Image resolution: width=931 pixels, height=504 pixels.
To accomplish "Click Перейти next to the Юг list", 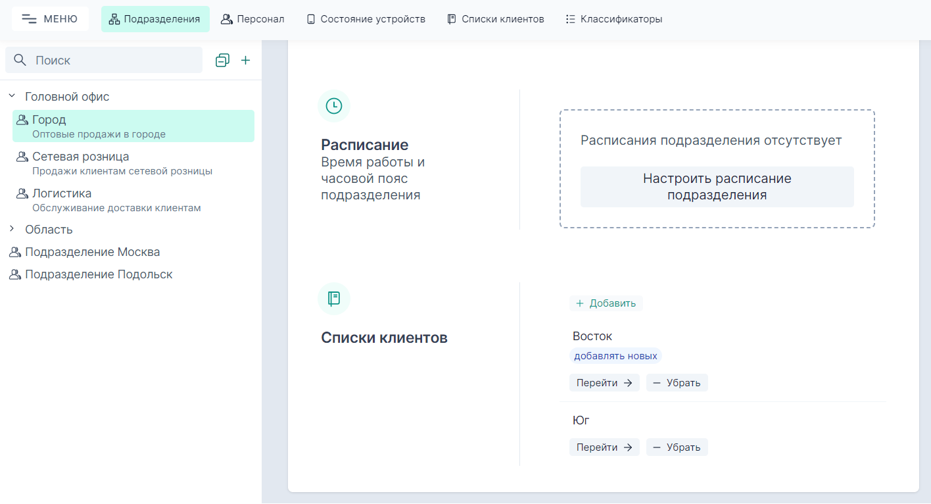I will pos(604,447).
